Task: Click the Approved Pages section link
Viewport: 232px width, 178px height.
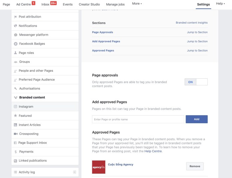Action: pos(103,50)
